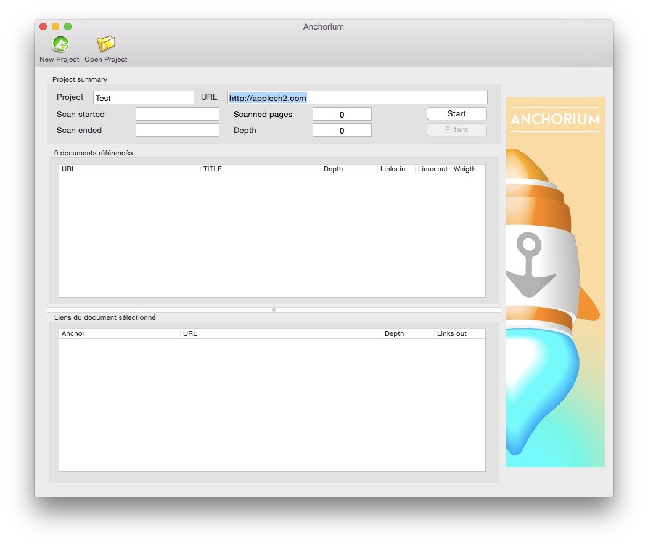Viewport: 648px width, 546px height.
Task: Open the Open Project folder icon
Action: pyautogui.click(x=106, y=44)
